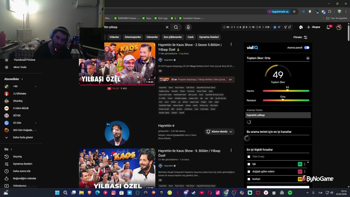Screen dimensions: 350x197
Task: Open the Abonelikler section chevron
Action: tap(22, 79)
